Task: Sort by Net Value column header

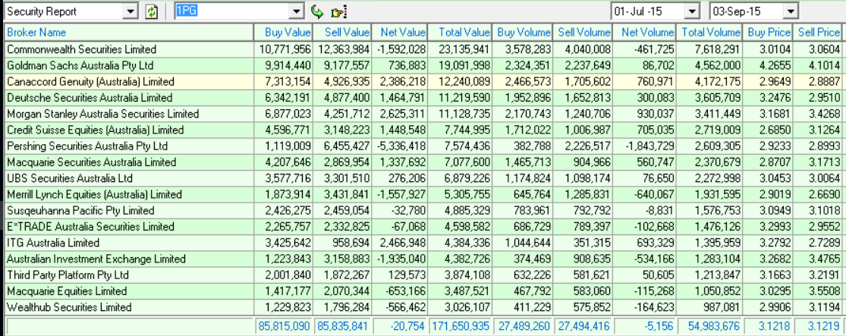Action: click(399, 33)
